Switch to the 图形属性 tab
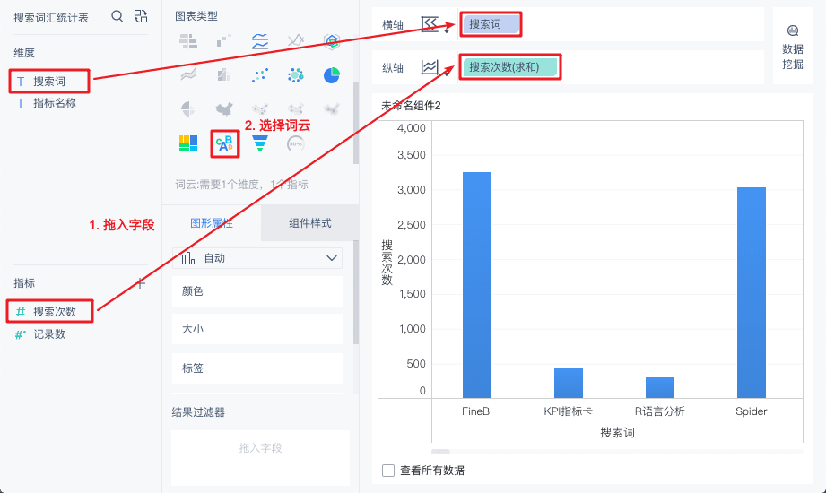826x493 pixels. point(212,223)
